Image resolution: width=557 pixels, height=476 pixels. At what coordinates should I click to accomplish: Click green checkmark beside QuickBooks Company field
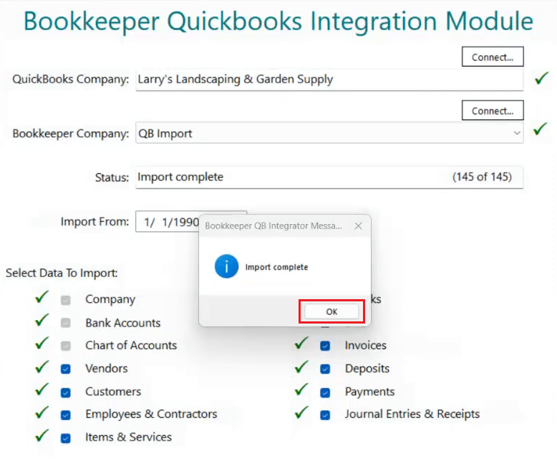(541, 78)
